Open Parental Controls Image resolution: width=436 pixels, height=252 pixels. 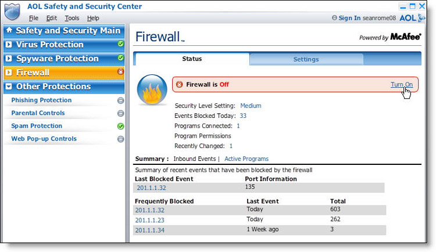click(x=38, y=113)
